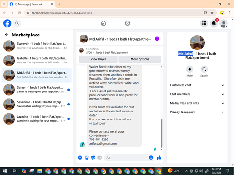Click the arifusva@gmail.com email text
Viewport: 234px width, 175px height.
click(103, 144)
